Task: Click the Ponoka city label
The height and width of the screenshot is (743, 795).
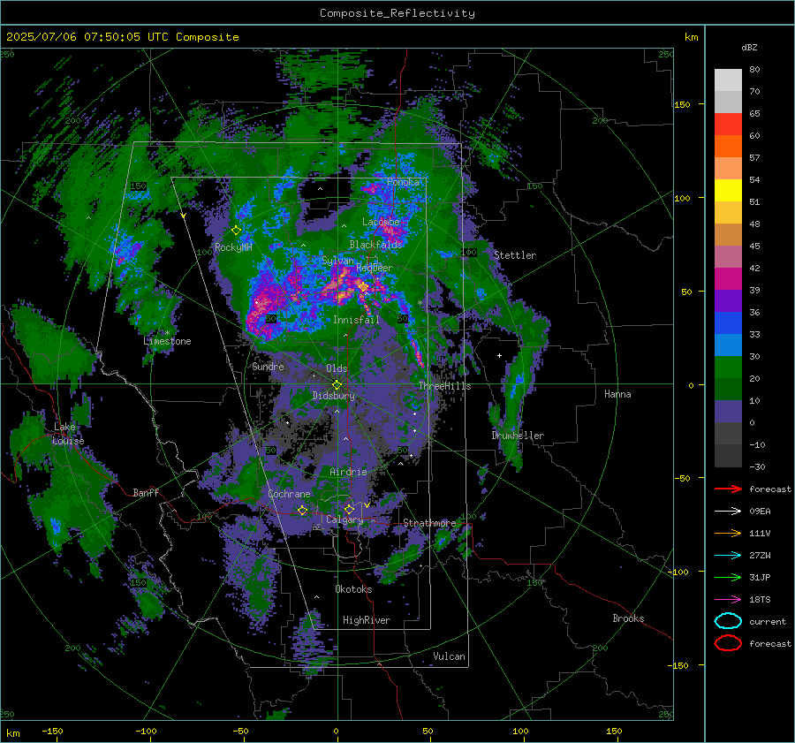Action: [x=403, y=182]
